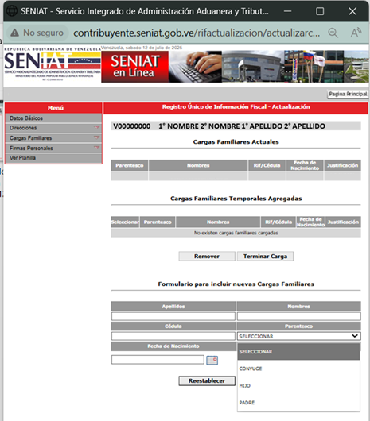Open Direcciones menu item
Viewport: 370px width, 421px height.
pyautogui.click(x=53, y=128)
